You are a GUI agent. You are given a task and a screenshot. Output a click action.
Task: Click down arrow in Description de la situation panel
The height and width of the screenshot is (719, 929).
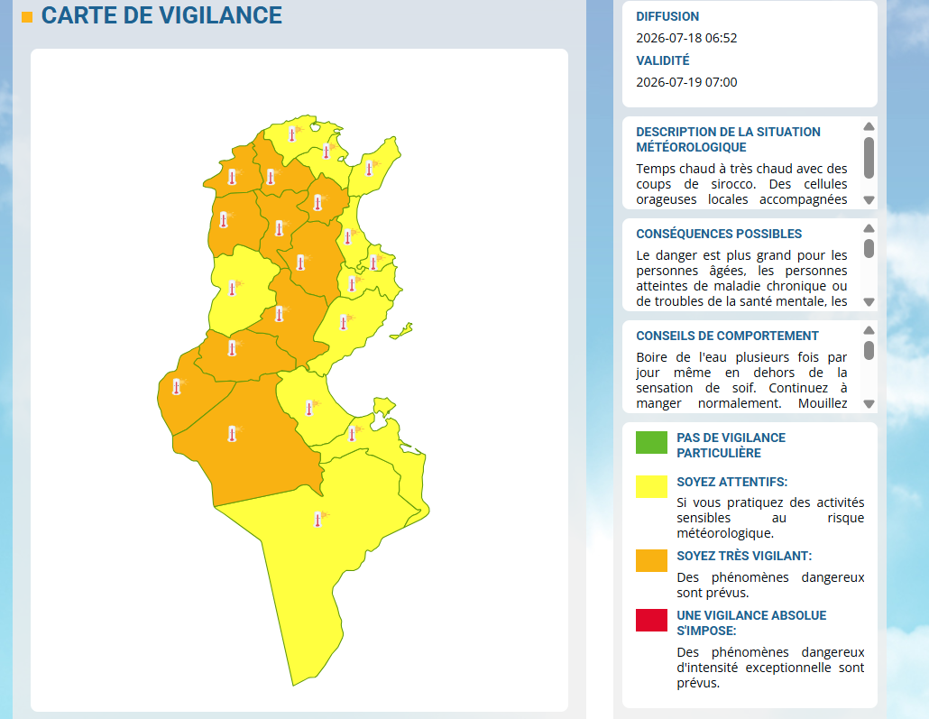point(869,200)
